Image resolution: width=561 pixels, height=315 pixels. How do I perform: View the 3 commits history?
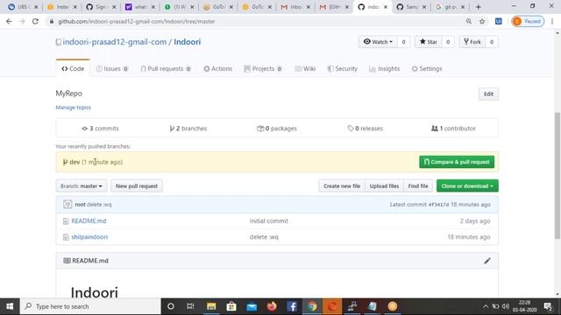tap(100, 129)
